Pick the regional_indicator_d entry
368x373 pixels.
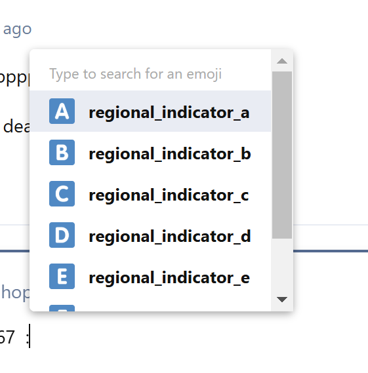pos(150,235)
